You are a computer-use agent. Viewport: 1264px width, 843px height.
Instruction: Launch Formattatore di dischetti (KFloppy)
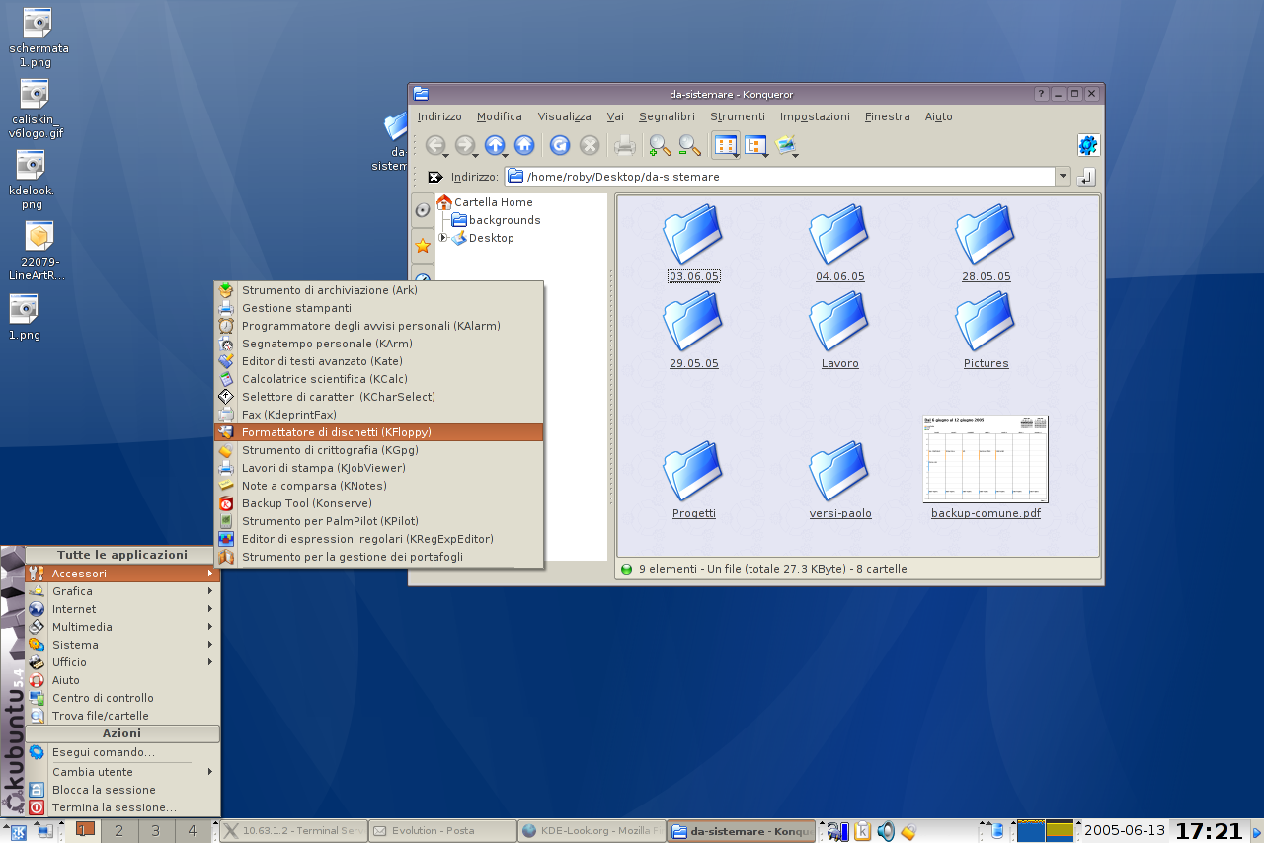(378, 432)
